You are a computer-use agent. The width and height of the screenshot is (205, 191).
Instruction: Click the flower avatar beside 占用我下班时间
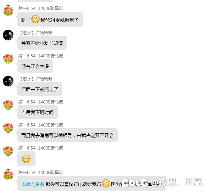pos(8,104)
